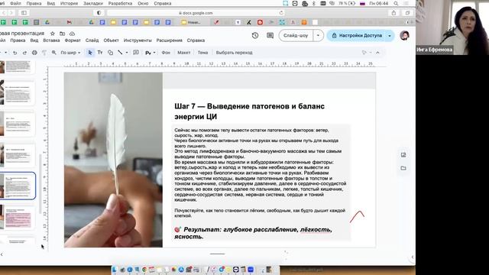Undo the last action in Slides toolbar
Image resolution: width=489 pixels, height=275 pixels.
[15, 53]
